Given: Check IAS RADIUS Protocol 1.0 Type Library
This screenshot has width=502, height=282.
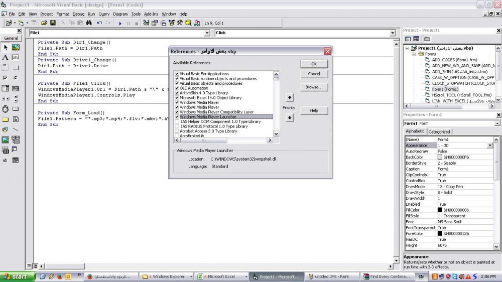Looking at the screenshot, I should pos(177,126).
